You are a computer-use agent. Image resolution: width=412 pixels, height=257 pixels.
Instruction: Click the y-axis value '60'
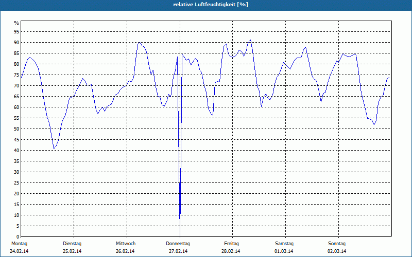coord(16,107)
